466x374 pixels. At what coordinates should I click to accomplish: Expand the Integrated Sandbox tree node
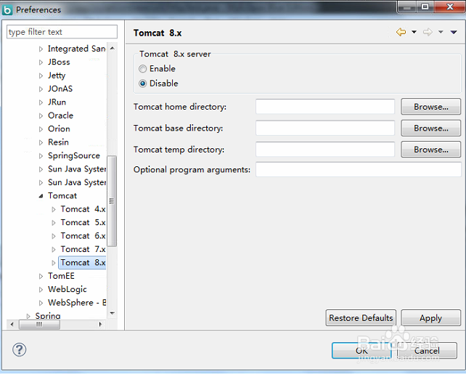click(x=41, y=49)
